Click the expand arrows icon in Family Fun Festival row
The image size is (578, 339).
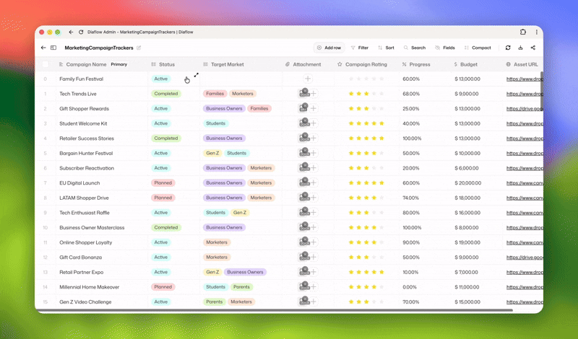[x=196, y=75]
